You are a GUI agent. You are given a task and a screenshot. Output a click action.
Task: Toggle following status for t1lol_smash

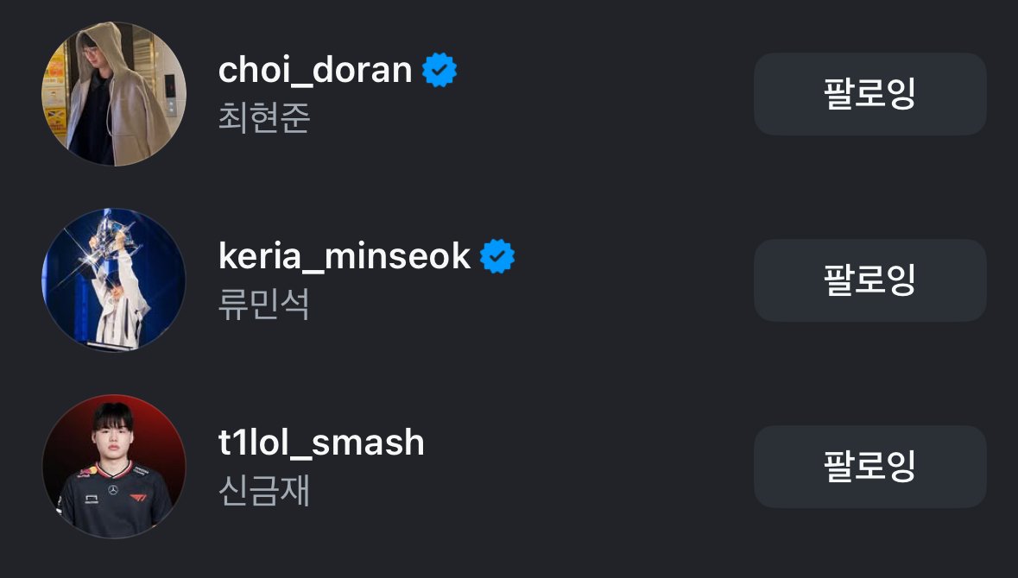click(869, 467)
